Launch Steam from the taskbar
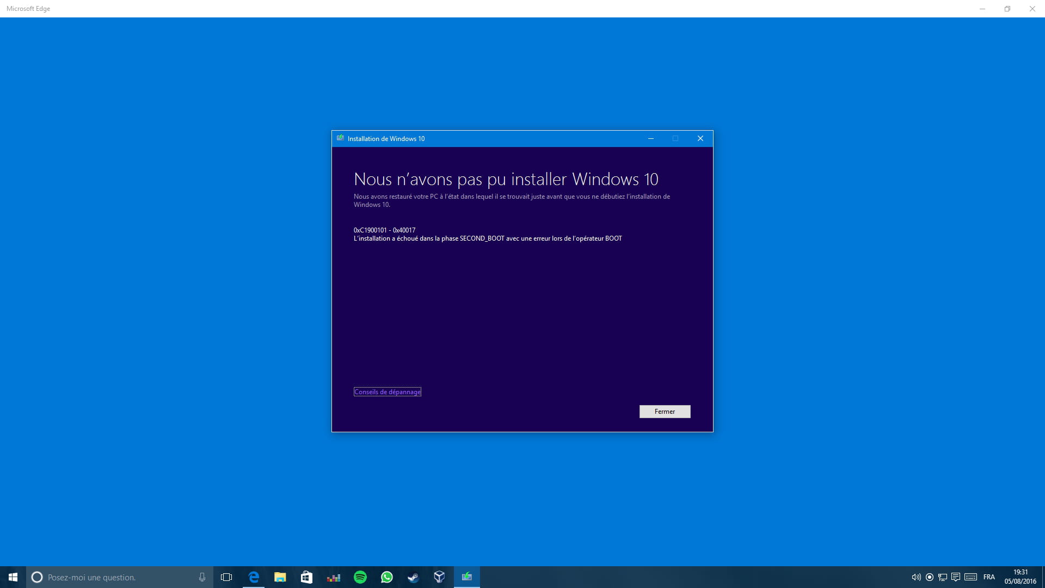This screenshot has width=1045, height=588. [x=413, y=577]
